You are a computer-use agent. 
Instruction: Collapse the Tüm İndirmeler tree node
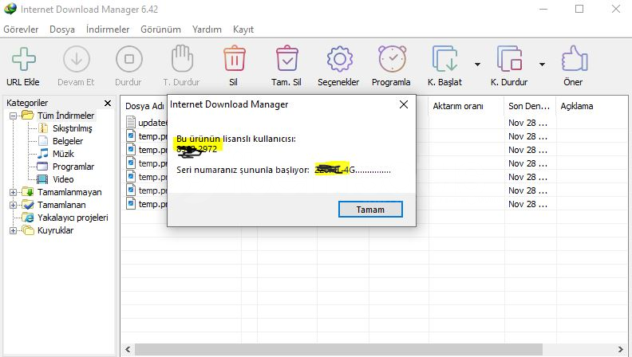tap(13, 116)
